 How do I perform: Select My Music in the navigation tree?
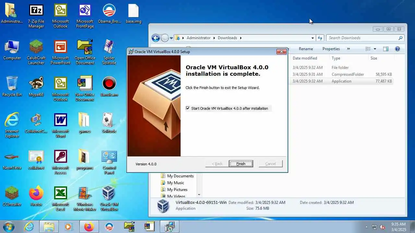pyautogui.click(x=176, y=183)
